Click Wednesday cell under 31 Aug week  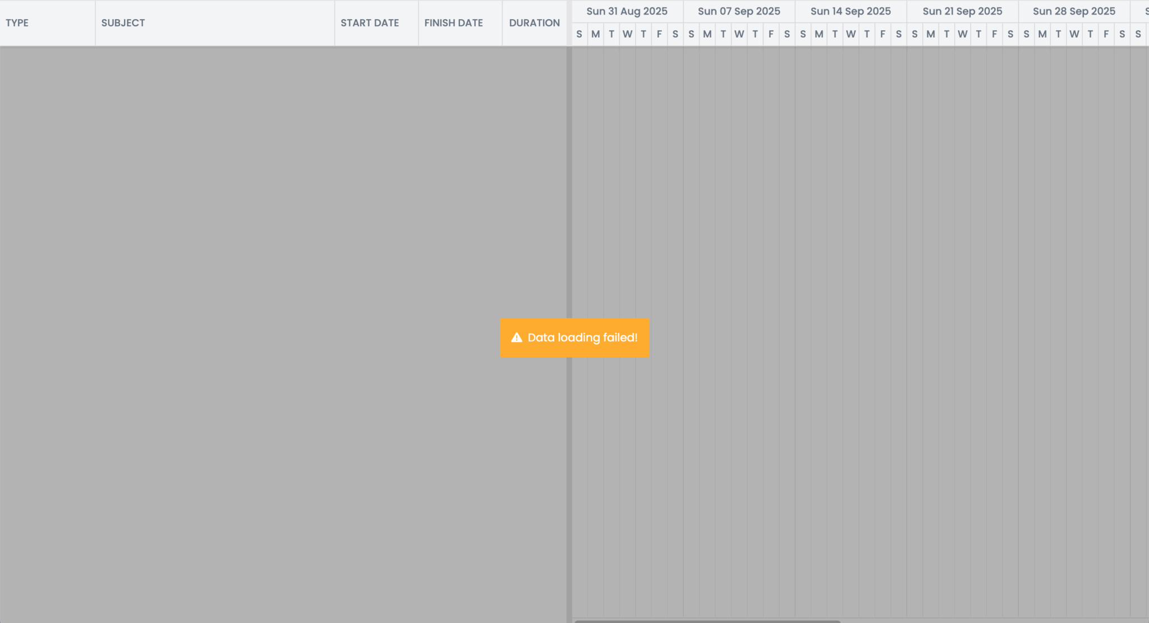click(627, 34)
